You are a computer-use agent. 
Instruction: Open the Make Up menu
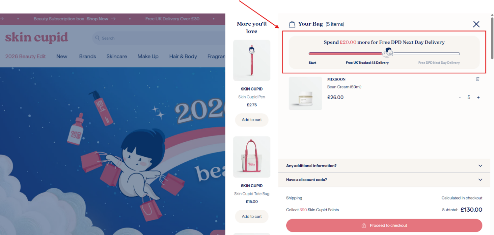pyautogui.click(x=148, y=57)
